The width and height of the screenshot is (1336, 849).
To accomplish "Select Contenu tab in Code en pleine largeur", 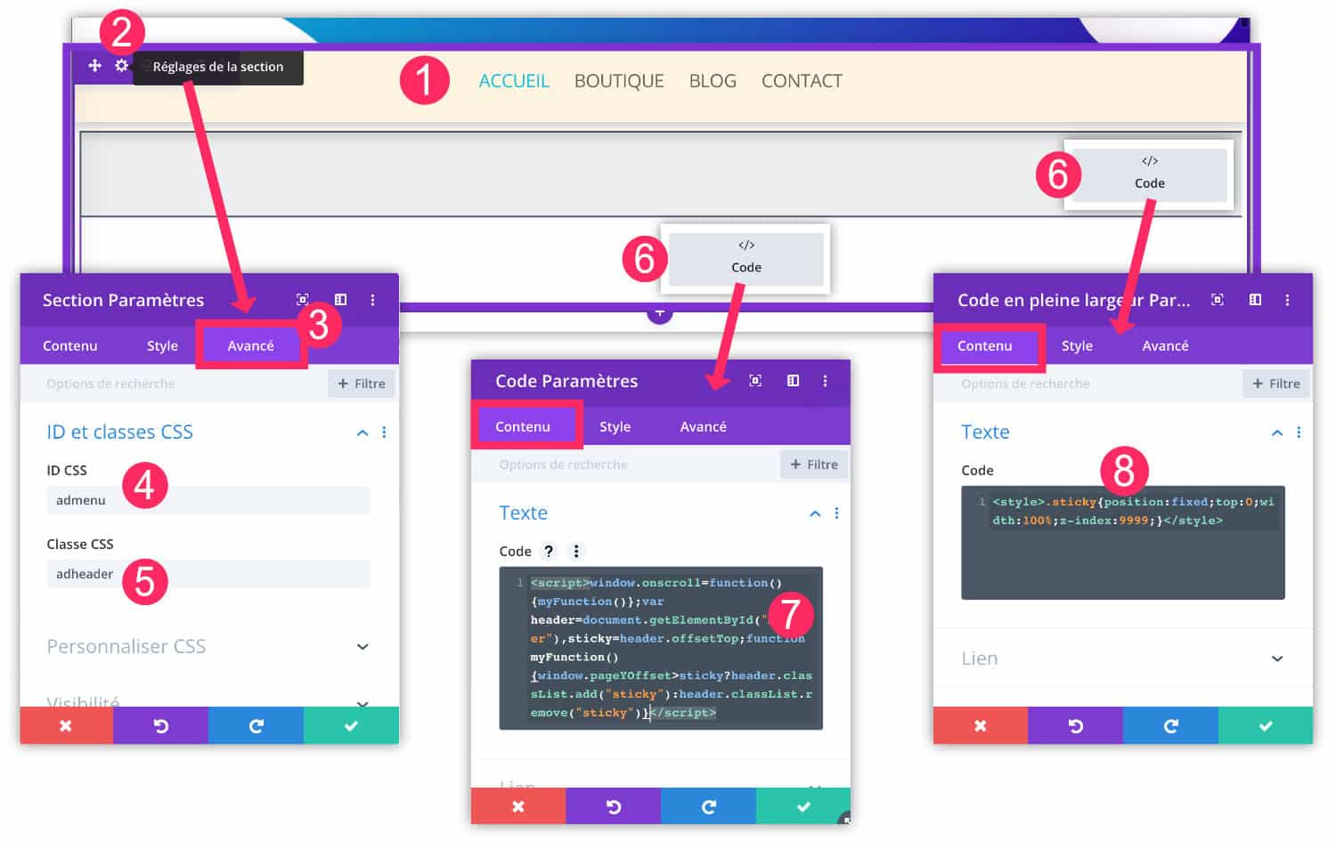I will (985, 345).
